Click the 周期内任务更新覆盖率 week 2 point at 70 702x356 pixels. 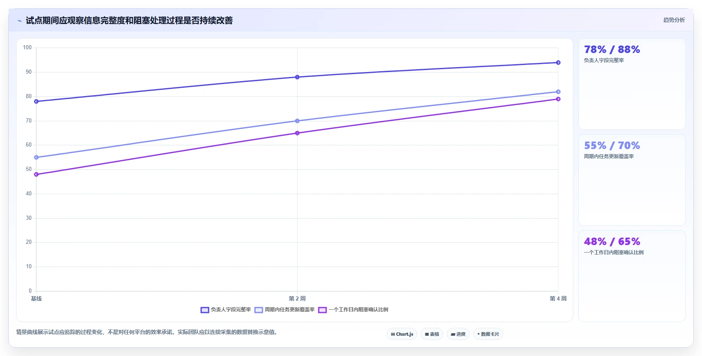click(x=297, y=121)
